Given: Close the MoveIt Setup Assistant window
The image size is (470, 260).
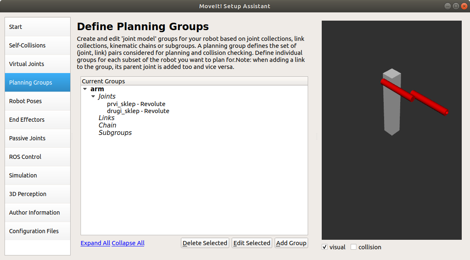Looking at the screenshot, I should (463, 6).
